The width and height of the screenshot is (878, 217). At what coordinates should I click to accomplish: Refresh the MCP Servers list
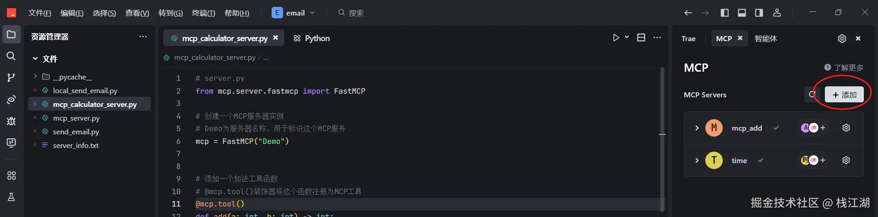(812, 95)
